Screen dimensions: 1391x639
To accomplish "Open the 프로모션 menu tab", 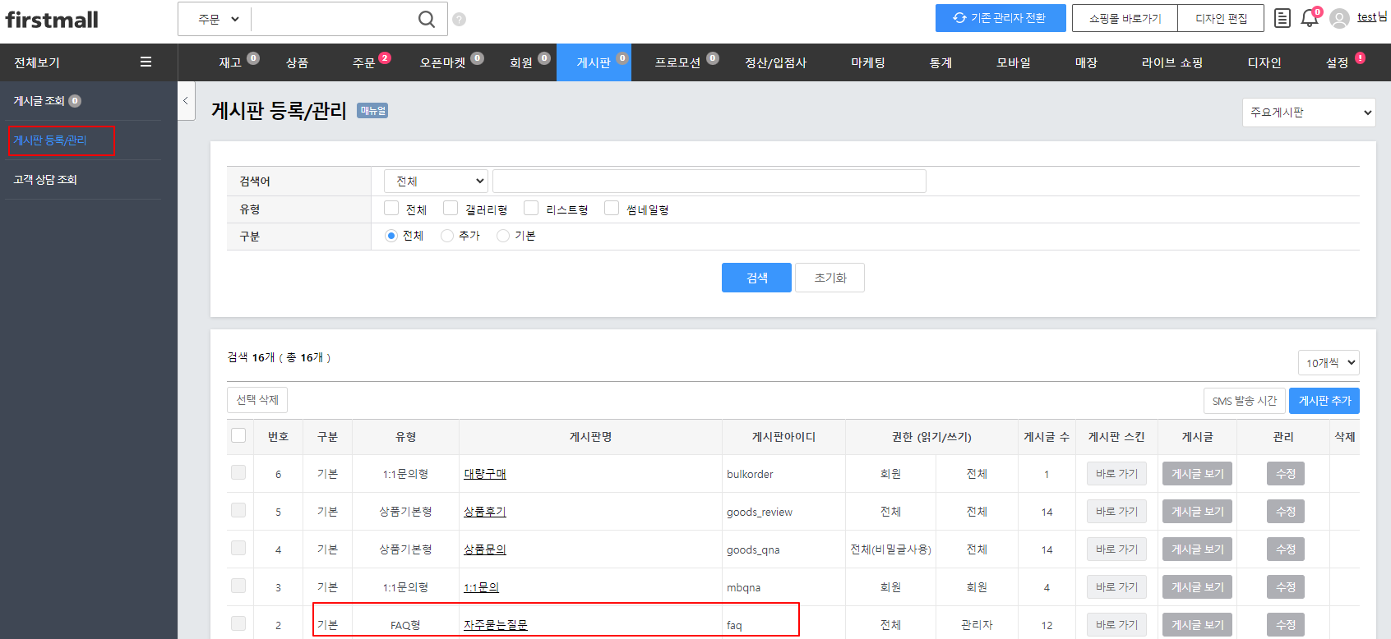I will tap(677, 62).
